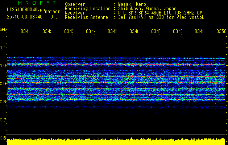228x145 pixels.
Task: Click the RTL-SDR SDR# receiver description
Action: point(160,13)
